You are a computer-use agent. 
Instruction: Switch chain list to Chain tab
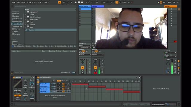click(63, 81)
